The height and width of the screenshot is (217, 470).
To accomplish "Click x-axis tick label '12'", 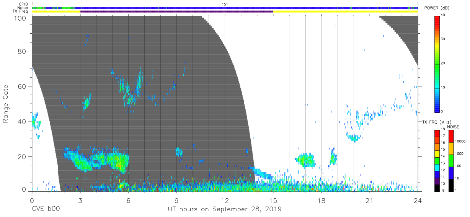I will pos(225,200).
